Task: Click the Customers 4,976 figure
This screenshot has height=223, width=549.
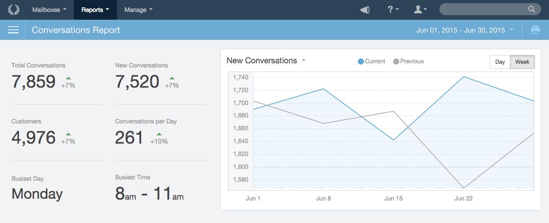Action: tap(33, 138)
